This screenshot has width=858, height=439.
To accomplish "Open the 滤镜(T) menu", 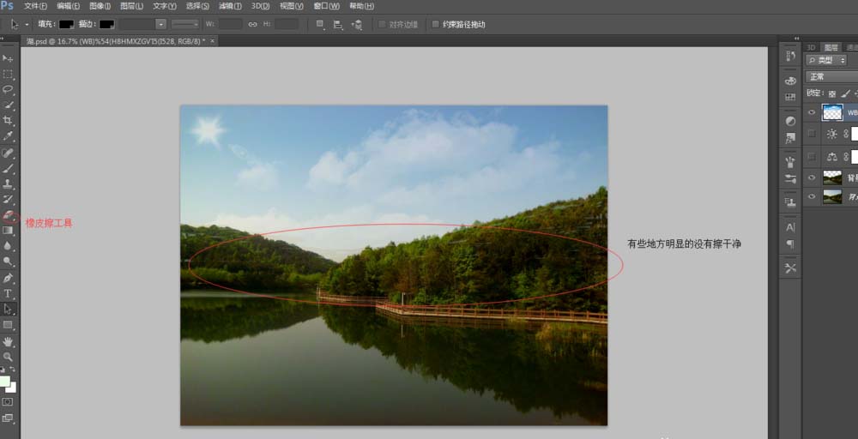I will coord(230,6).
